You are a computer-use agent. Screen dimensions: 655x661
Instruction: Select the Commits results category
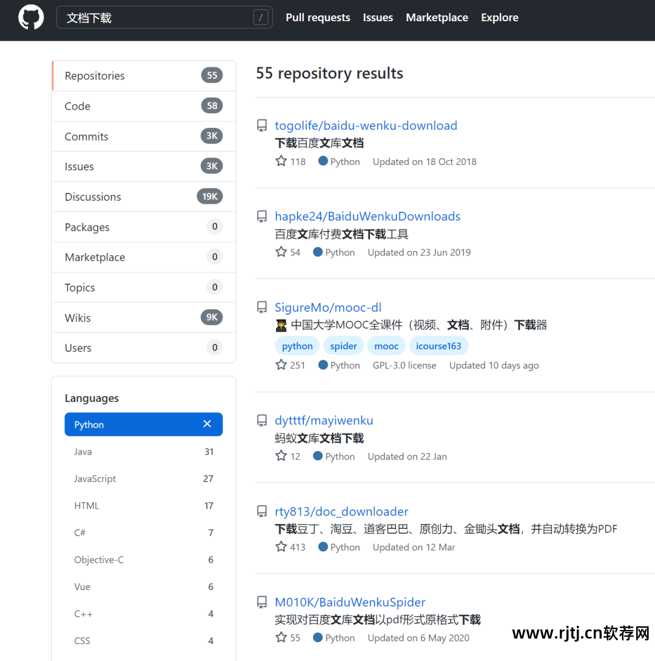[144, 136]
